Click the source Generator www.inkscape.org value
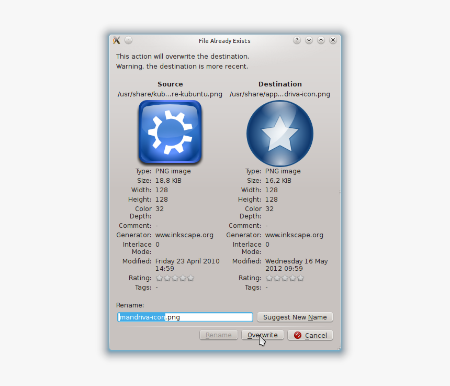Screen dimensions: 450x386 (x=184, y=235)
